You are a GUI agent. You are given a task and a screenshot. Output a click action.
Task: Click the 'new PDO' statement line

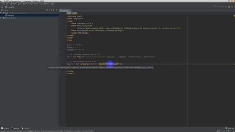pos(112,57)
